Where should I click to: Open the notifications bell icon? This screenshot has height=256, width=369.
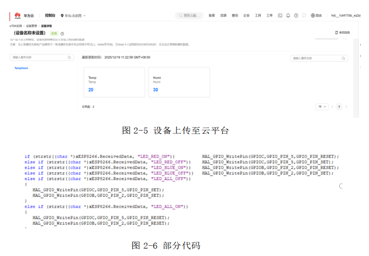pos(288,15)
